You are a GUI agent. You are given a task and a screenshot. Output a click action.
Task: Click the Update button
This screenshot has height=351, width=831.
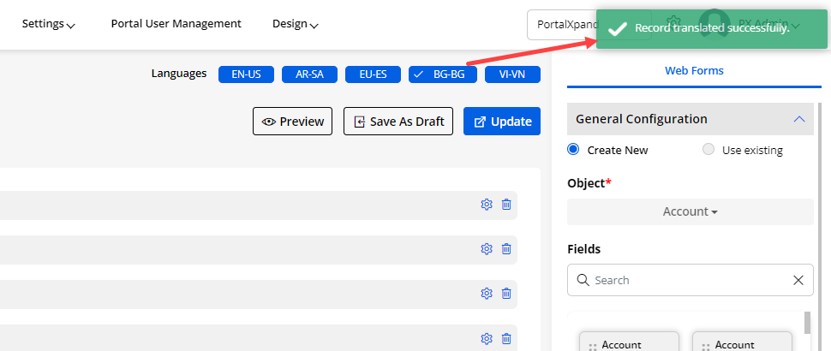[x=502, y=122]
